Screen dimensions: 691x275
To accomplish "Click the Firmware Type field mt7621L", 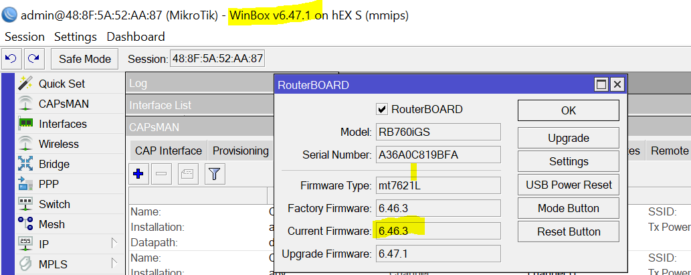I will point(438,185).
